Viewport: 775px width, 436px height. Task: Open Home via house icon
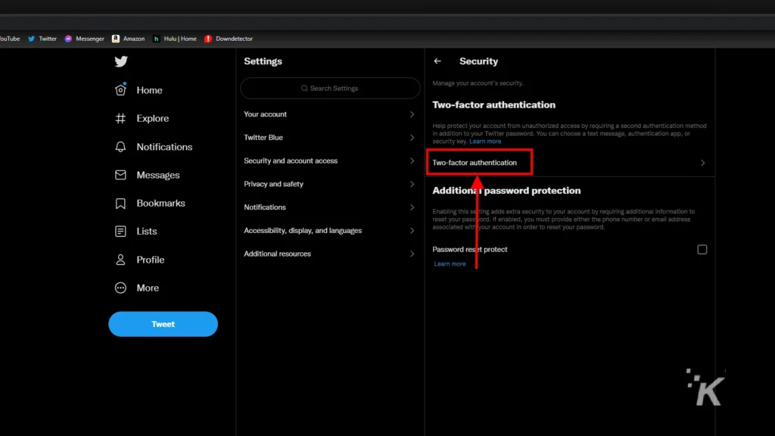[120, 89]
